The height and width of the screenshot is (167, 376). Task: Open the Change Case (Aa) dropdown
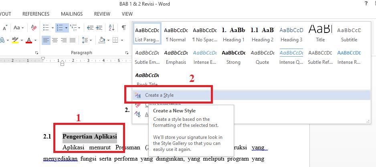click(x=18, y=28)
